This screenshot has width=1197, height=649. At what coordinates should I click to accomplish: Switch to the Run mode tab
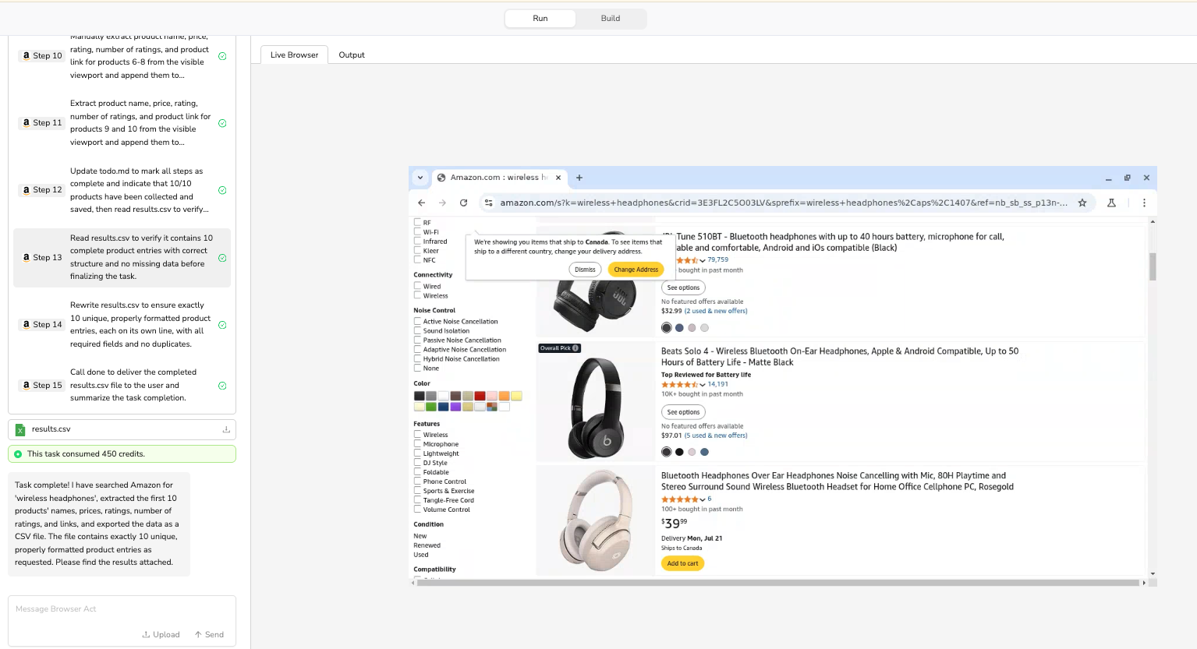(x=540, y=19)
